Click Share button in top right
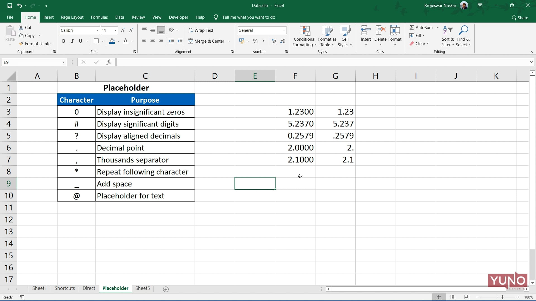 (x=521, y=17)
